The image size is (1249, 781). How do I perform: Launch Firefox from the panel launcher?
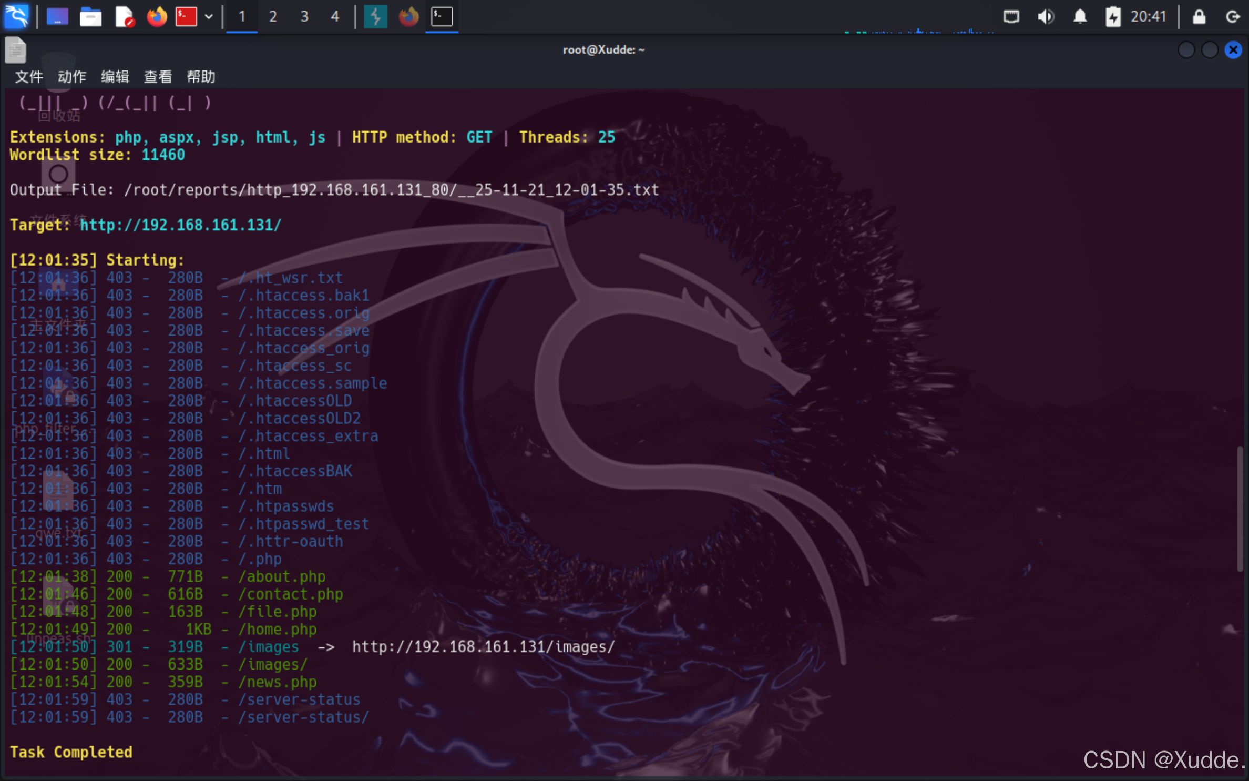coord(156,16)
